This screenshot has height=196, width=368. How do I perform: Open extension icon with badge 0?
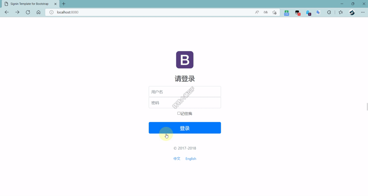coord(308,13)
